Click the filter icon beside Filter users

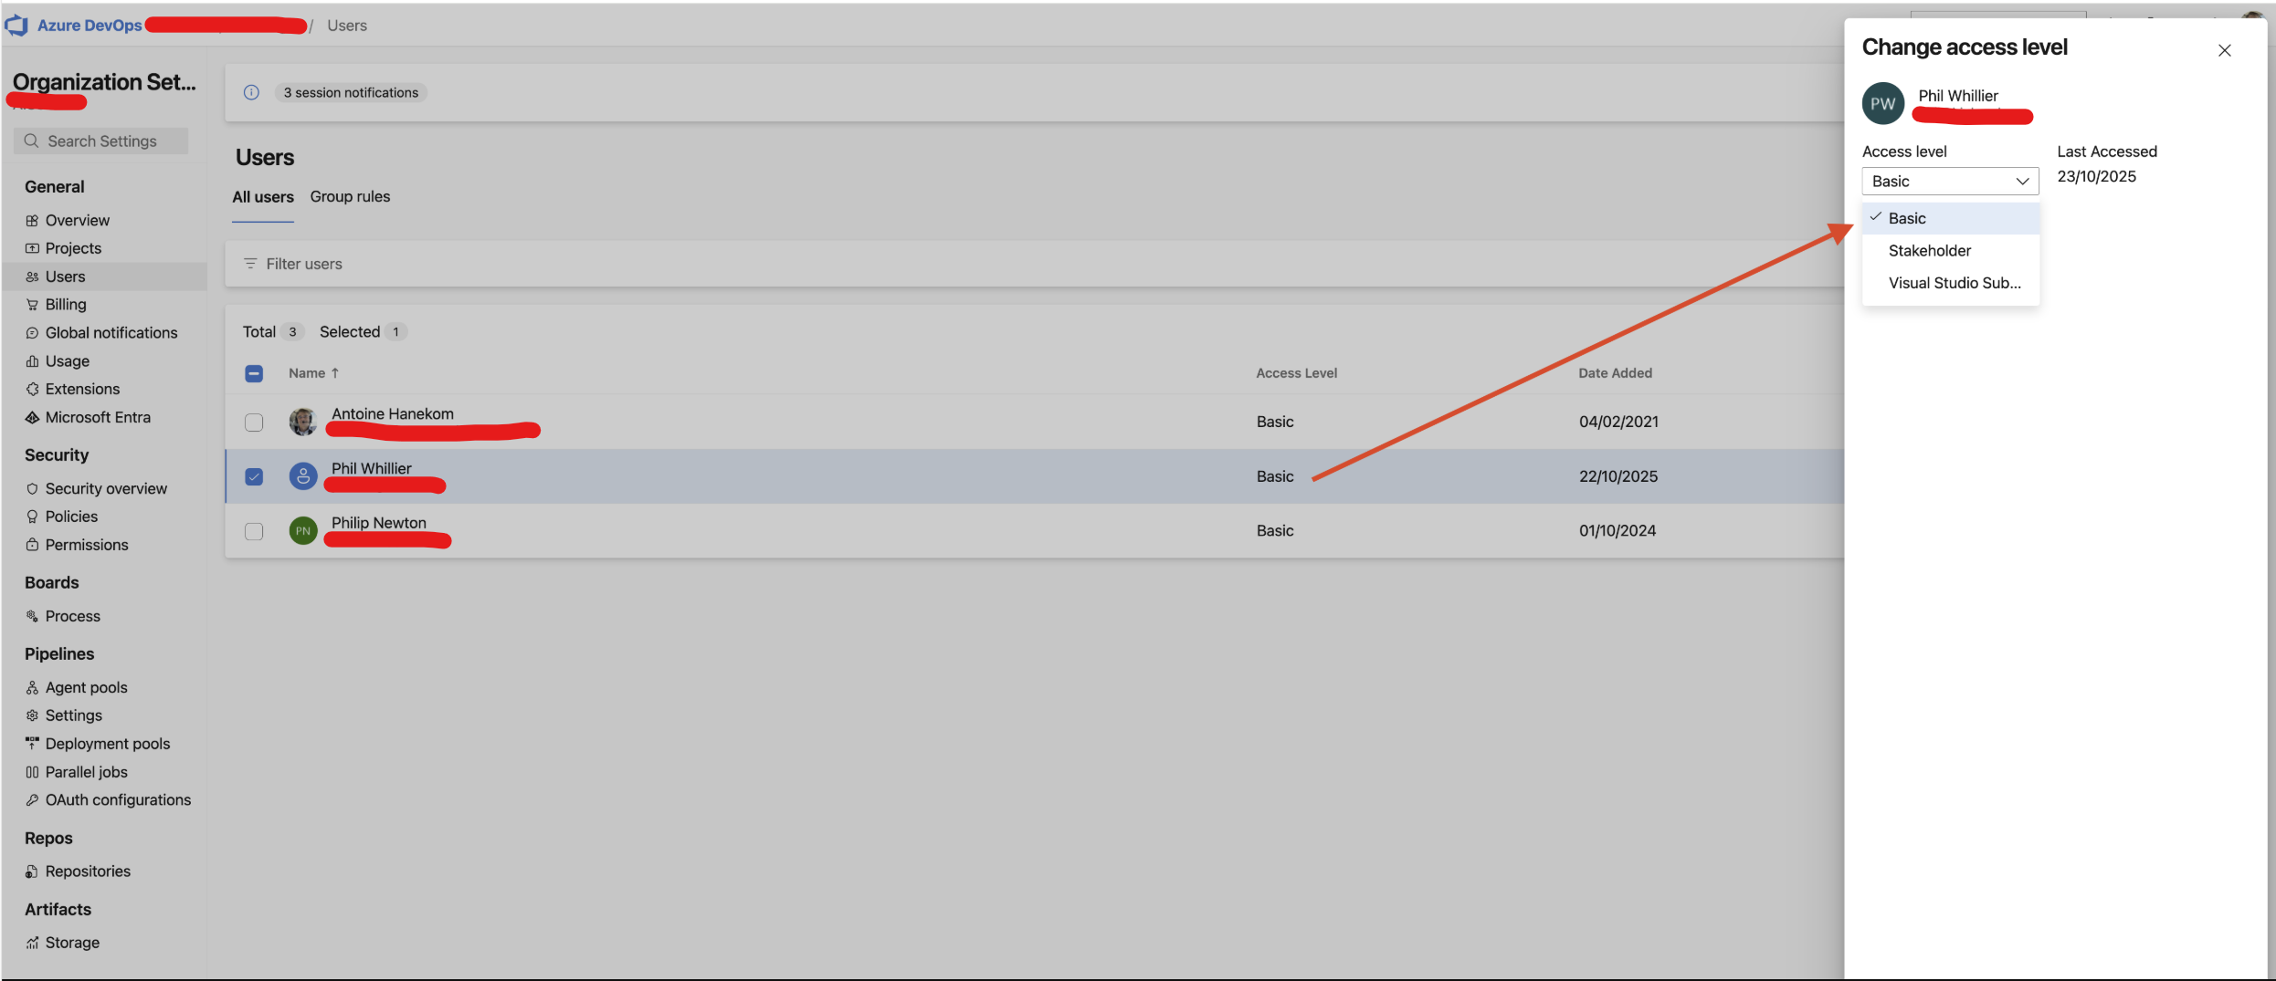click(x=250, y=264)
